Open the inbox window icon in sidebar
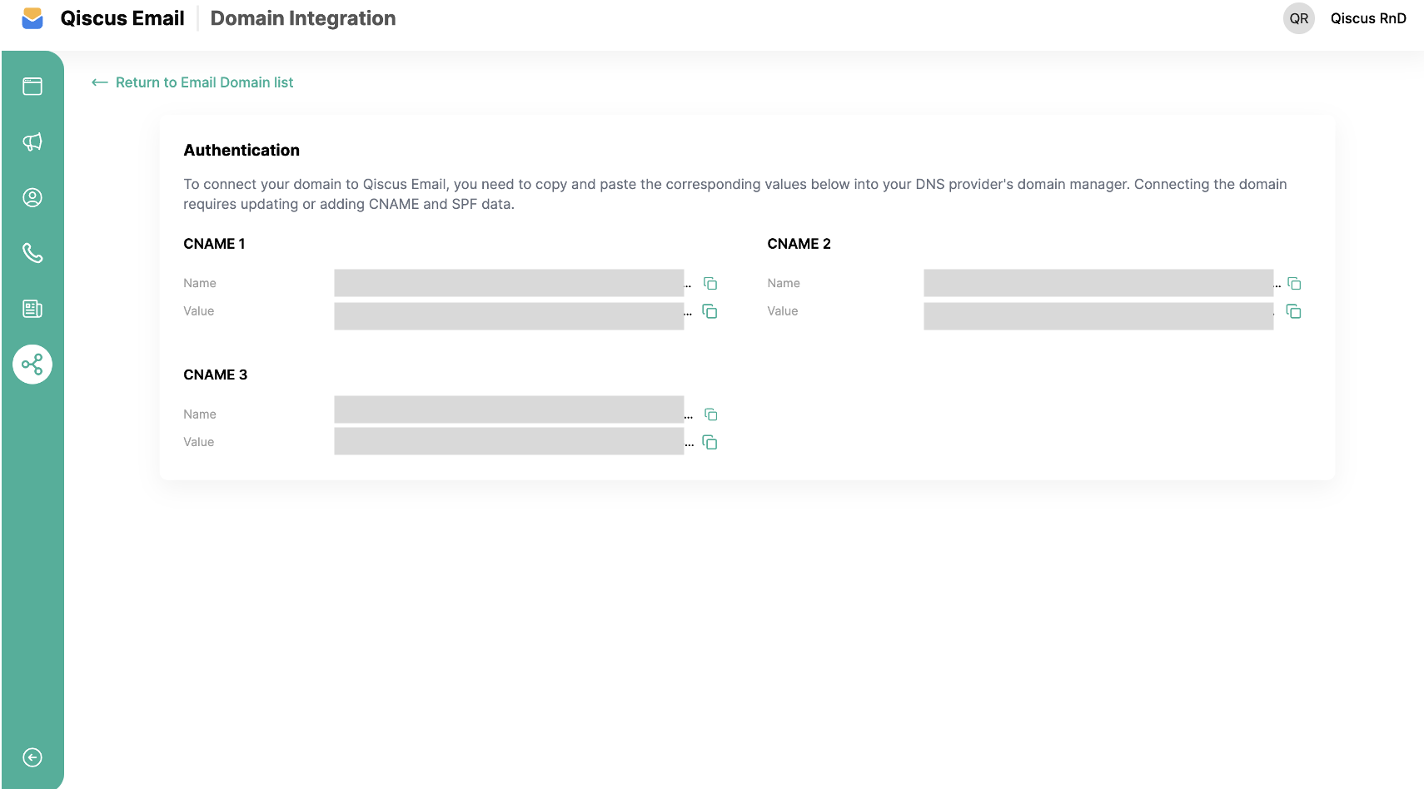Viewport: 1424px width, 789px height. (32, 87)
